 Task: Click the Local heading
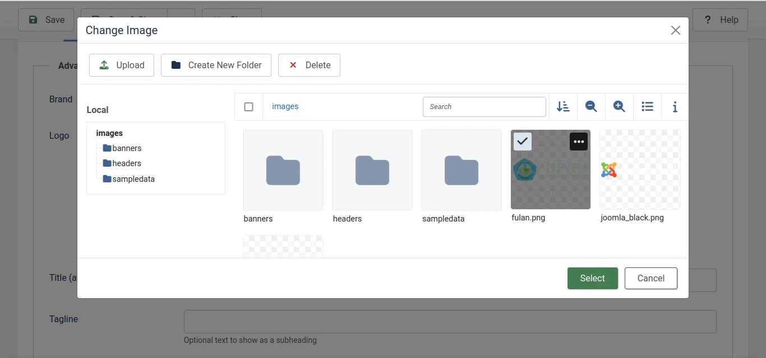(98, 110)
